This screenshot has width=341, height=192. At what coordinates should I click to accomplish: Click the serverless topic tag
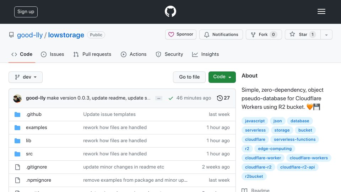pos(255,130)
